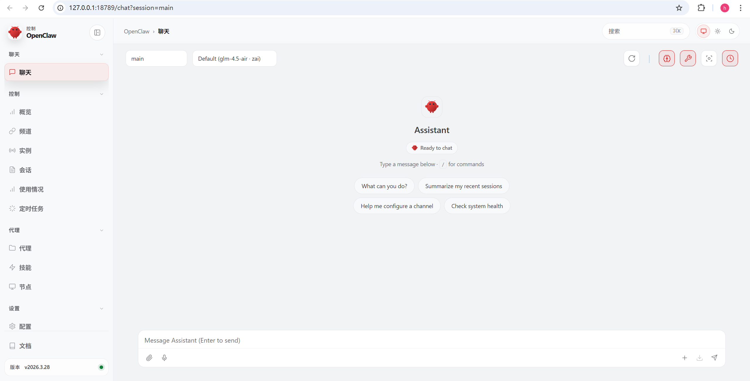Click the refresh chat icon
750x381 pixels.
[x=632, y=59]
